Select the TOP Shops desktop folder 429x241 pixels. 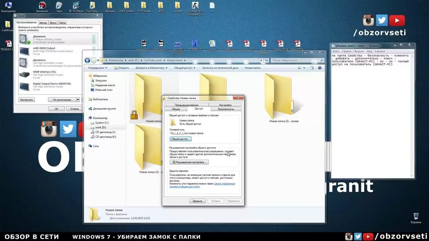[x=144, y=7]
